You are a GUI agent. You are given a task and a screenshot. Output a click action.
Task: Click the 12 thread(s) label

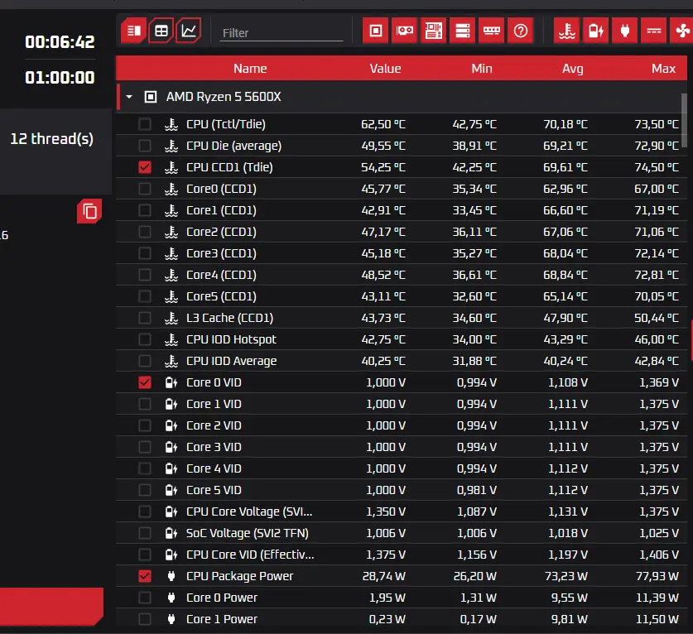click(51, 139)
